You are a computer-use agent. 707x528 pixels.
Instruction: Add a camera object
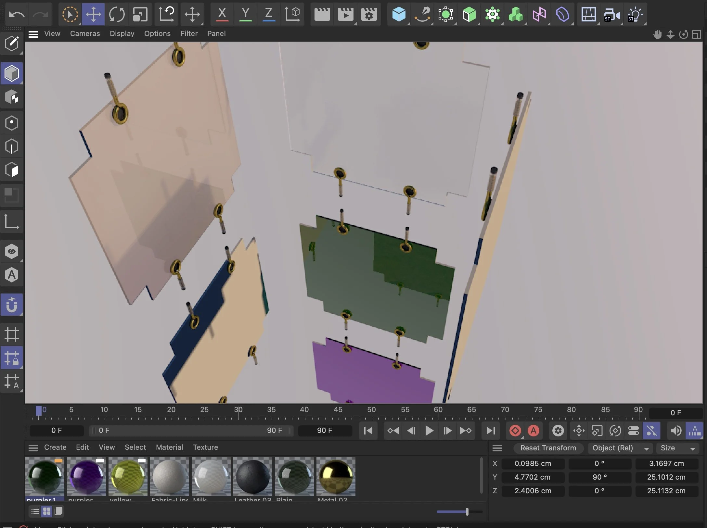click(x=612, y=14)
